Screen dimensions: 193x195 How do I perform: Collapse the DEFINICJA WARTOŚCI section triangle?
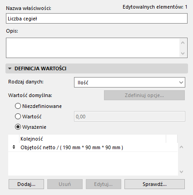tap(10, 68)
